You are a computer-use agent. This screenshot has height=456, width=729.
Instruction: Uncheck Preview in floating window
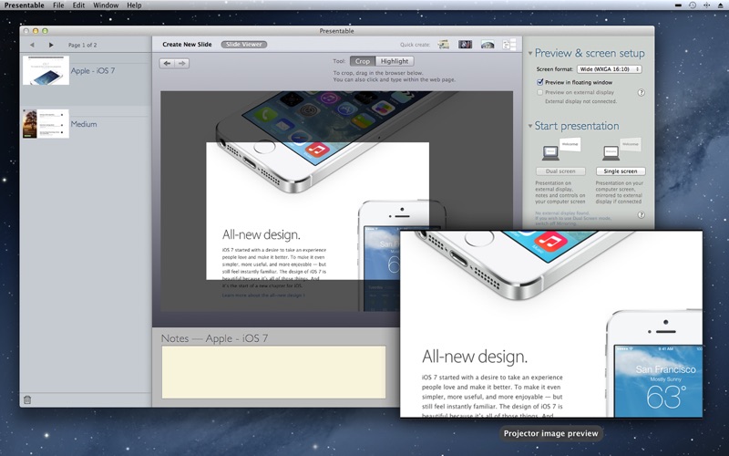point(539,82)
